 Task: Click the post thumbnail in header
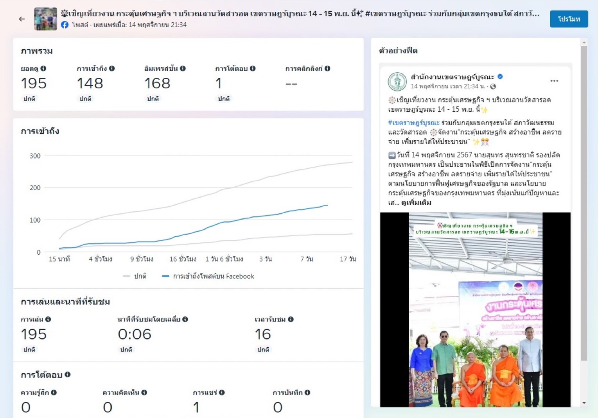click(x=45, y=19)
